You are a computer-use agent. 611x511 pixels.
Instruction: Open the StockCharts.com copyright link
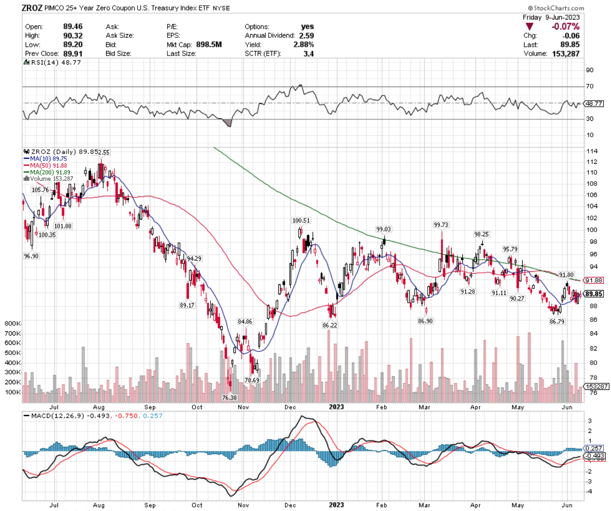coord(556,8)
